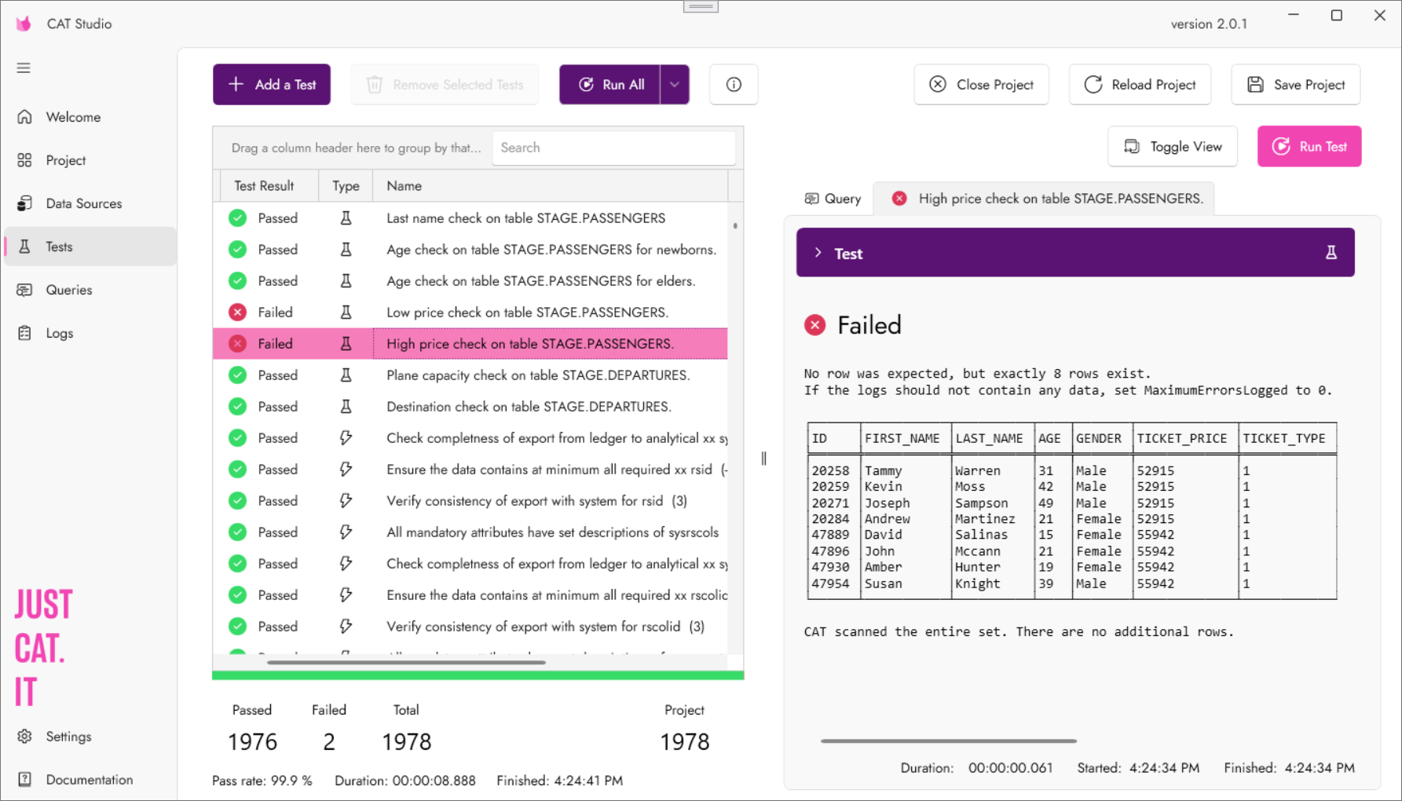Open Data Sources from the sidebar

click(83, 203)
